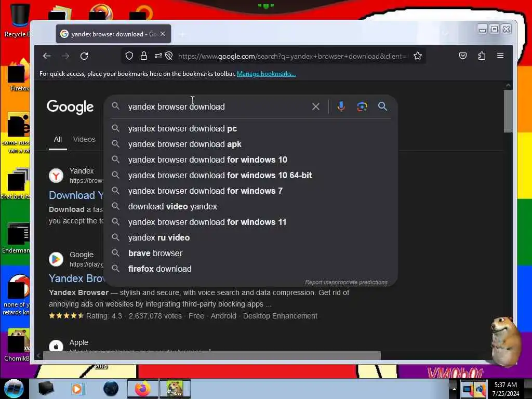The width and height of the screenshot is (532, 399).
Task: Pick 'yandex browser download for windows 7'
Action: 251,191
